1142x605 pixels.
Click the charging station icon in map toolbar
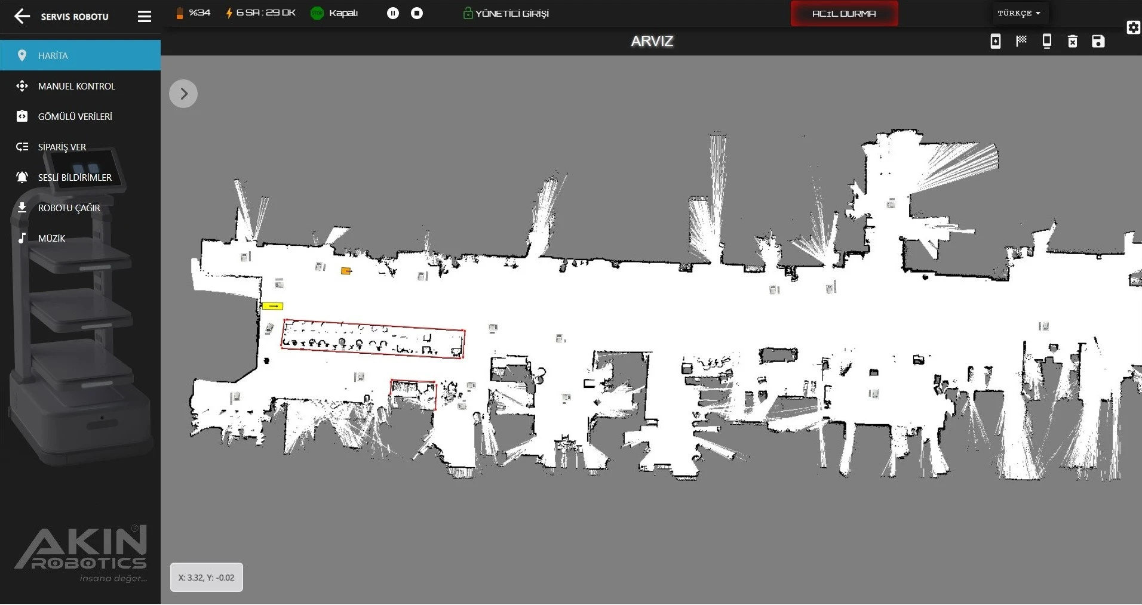click(995, 41)
